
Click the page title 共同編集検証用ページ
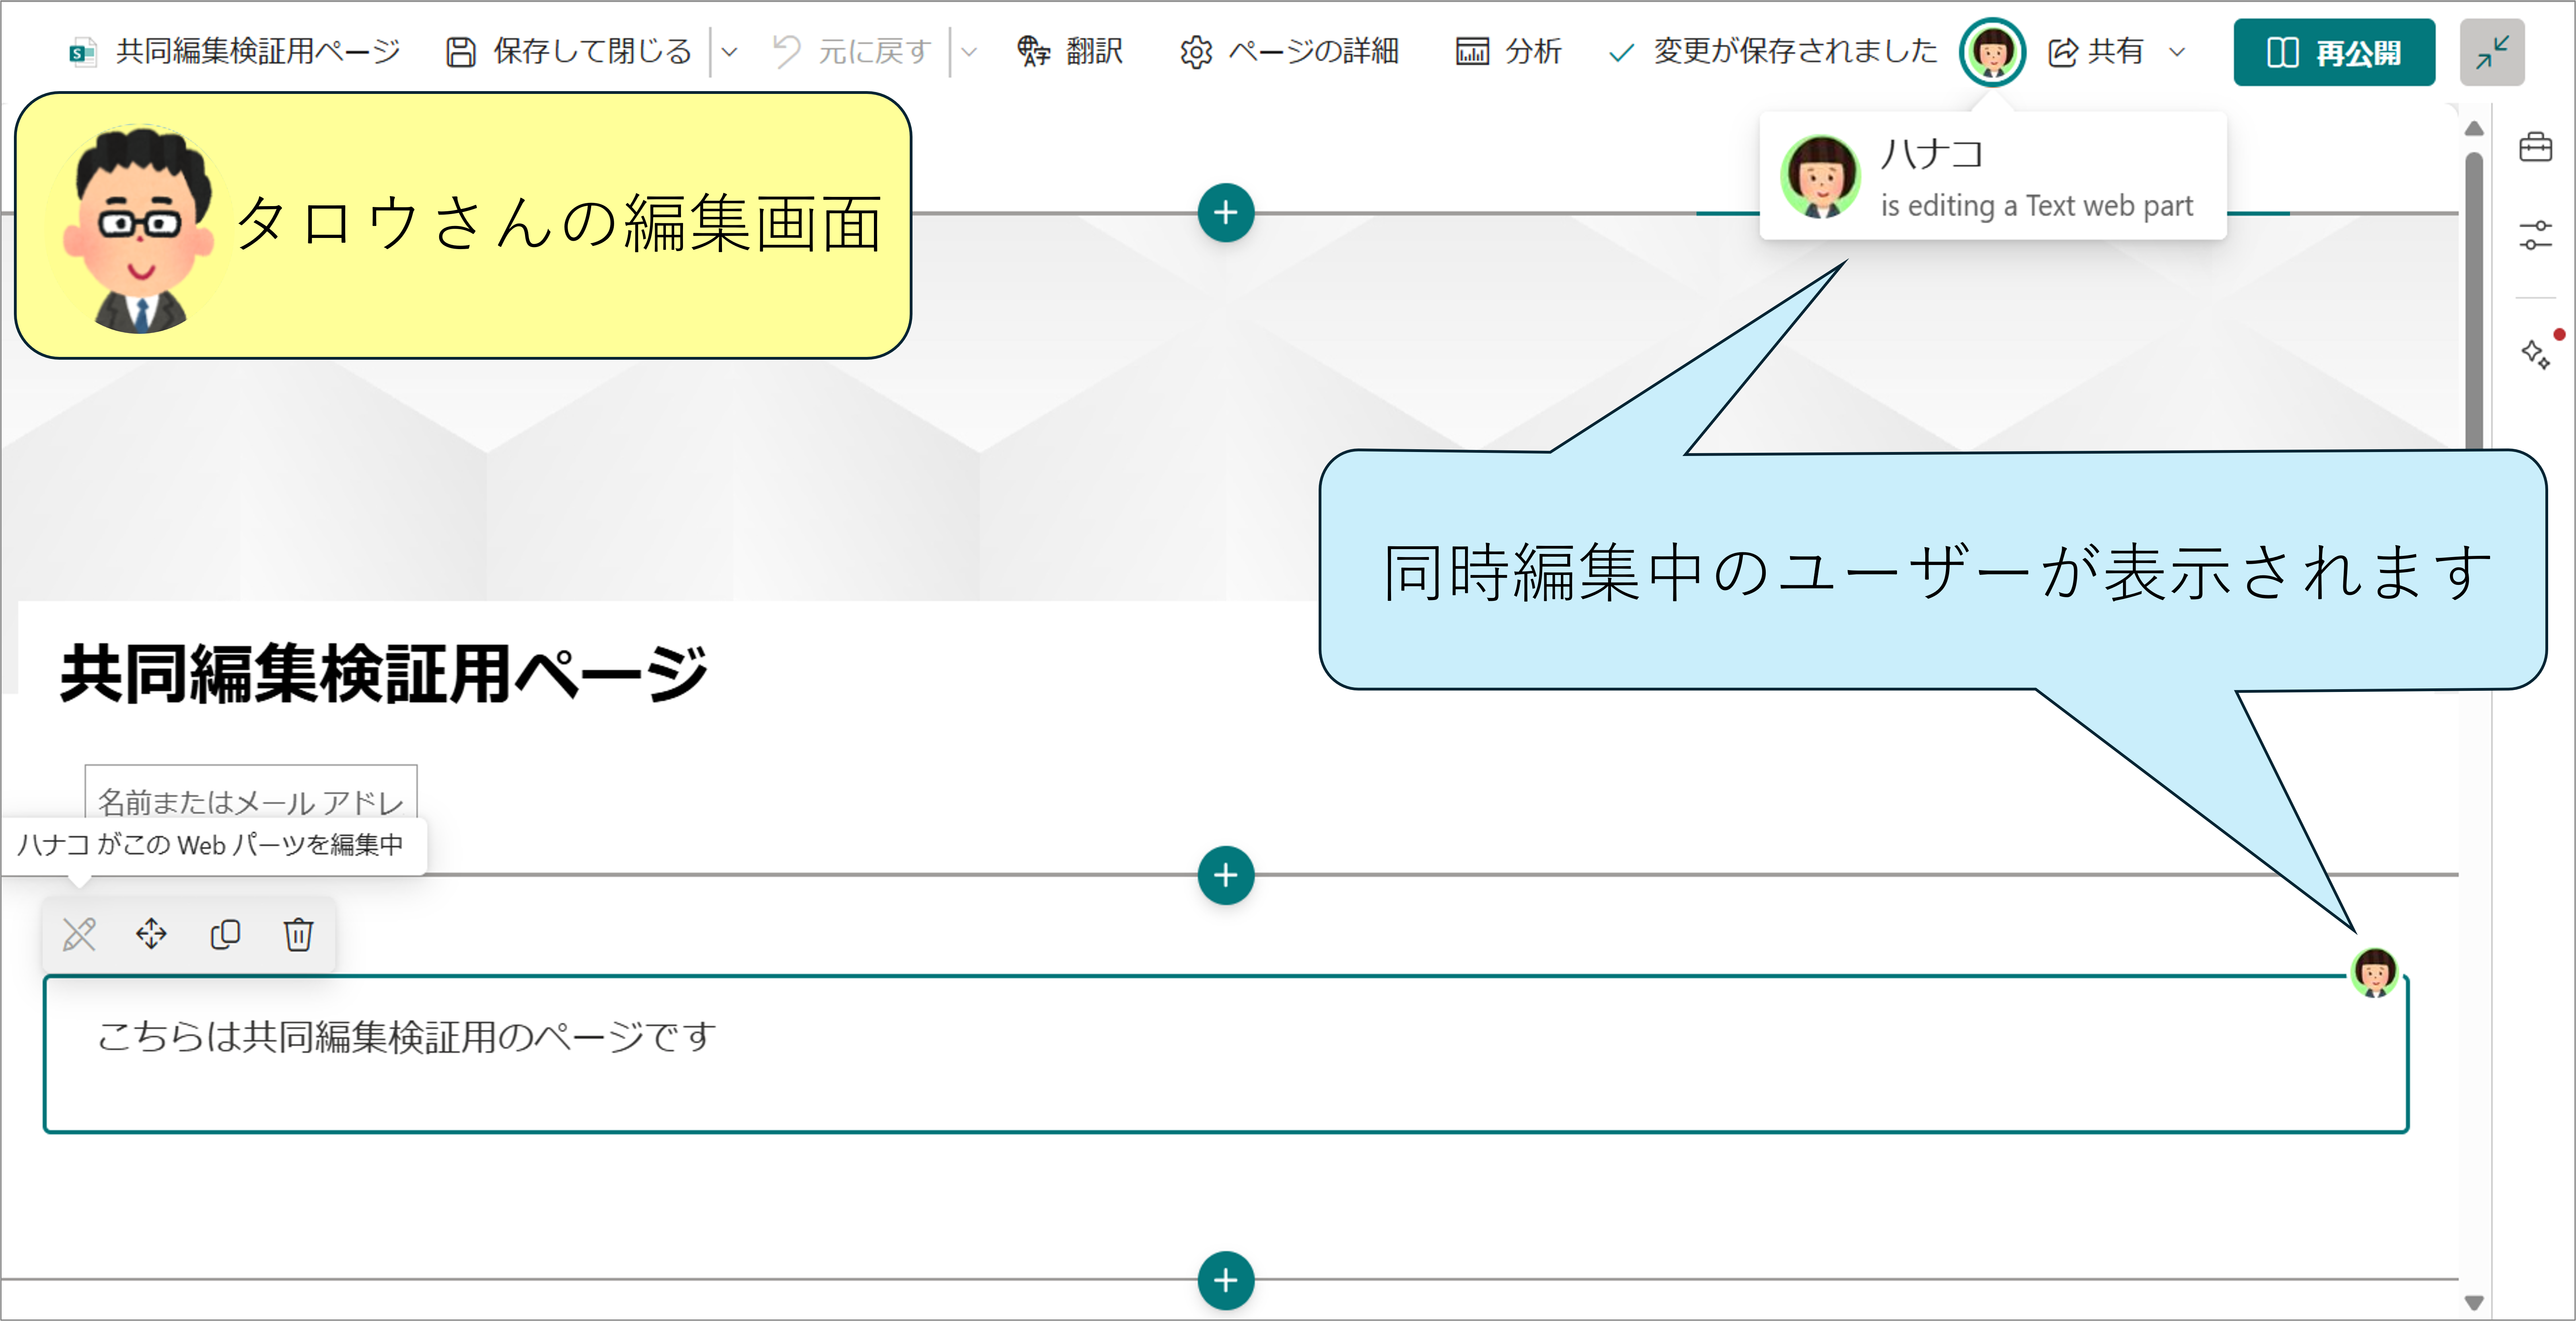[x=384, y=674]
